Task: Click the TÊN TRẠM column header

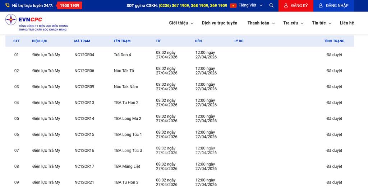Action: 122,41
